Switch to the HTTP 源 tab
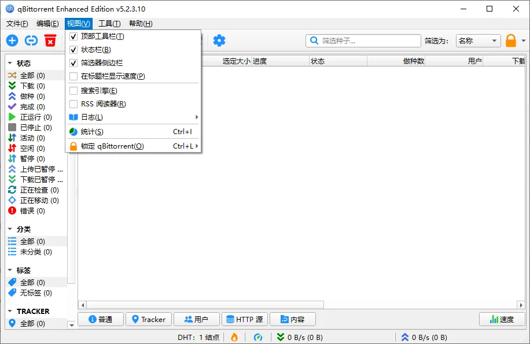Viewport: 530px width, 344px height. pyautogui.click(x=245, y=319)
